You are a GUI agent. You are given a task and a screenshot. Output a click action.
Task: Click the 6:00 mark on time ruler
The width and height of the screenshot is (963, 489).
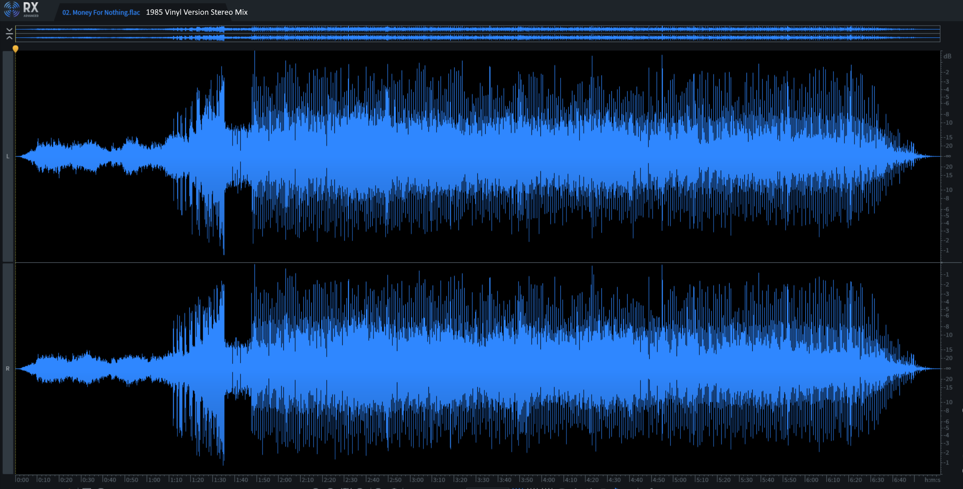[812, 480]
